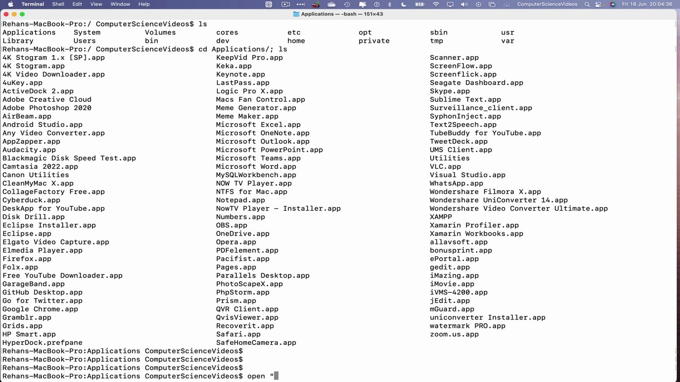Screen dimensions: 680x382
Task: Open the View menu
Action: click(96, 4)
